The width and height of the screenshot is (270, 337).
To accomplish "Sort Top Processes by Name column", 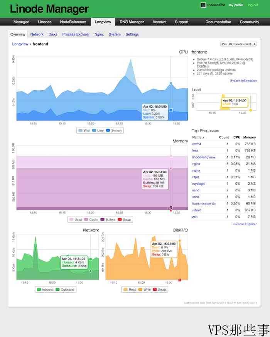I will pyautogui.click(x=198, y=137).
